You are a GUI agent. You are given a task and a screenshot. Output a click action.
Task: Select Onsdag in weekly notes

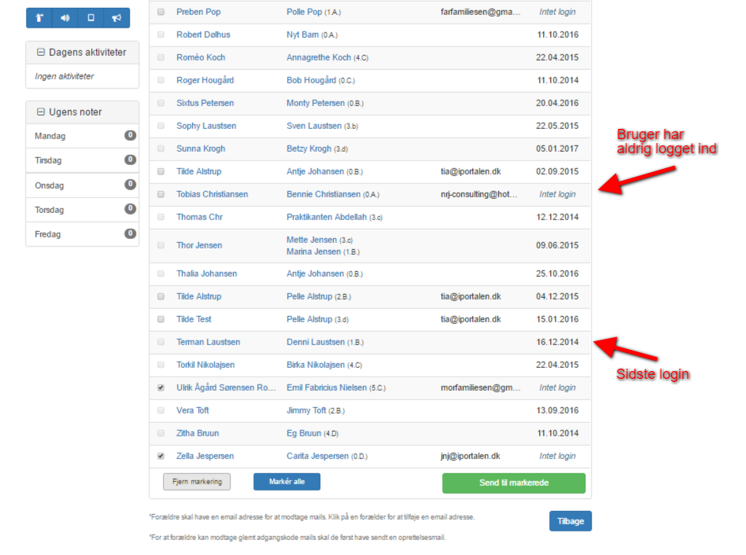tap(83, 186)
